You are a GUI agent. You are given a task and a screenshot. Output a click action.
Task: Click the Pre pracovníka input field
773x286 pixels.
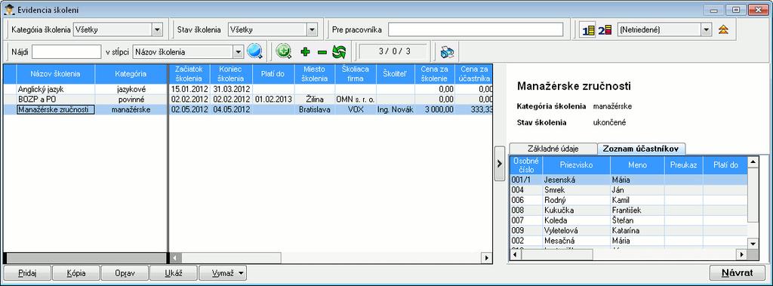click(x=476, y=29)
